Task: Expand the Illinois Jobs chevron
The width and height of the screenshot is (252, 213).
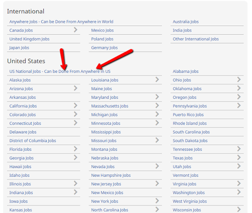Action: [x=76, y=183]
